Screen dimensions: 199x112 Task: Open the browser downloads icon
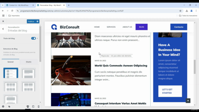[187, 11]
